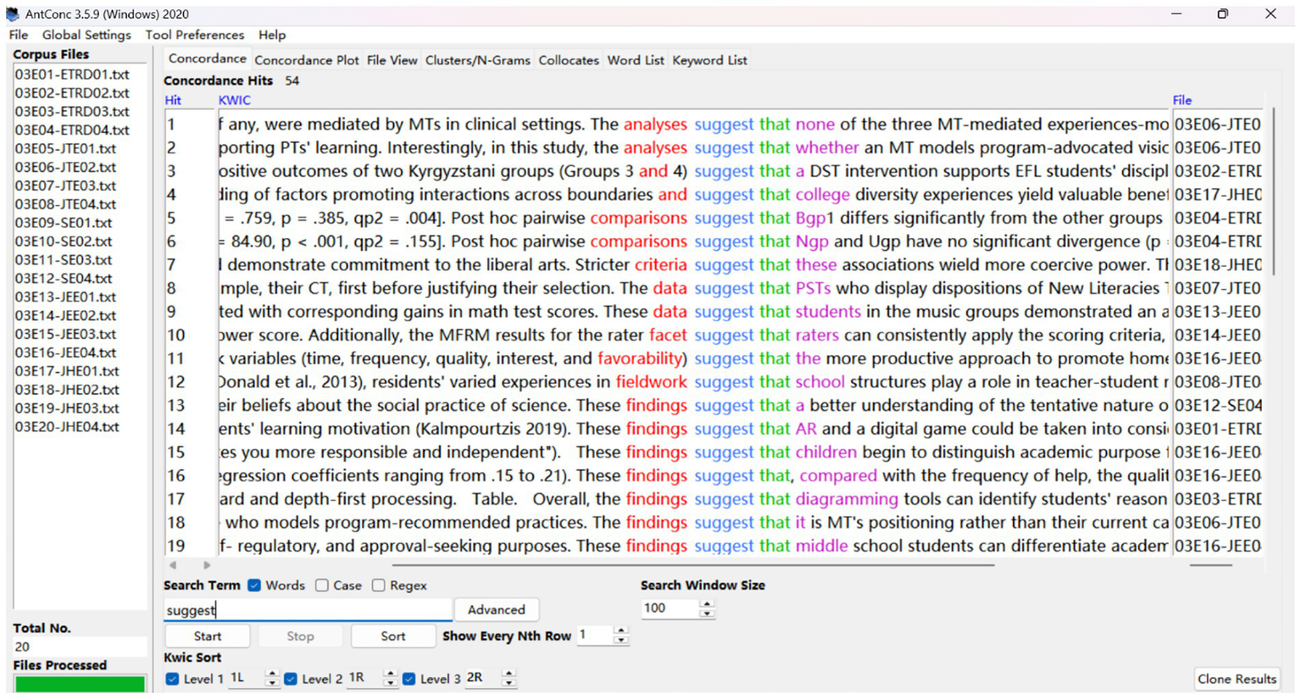Viewport: 1301px width, 699px height.
Task: Open the Global Settings menu
Action: point(86,35)
